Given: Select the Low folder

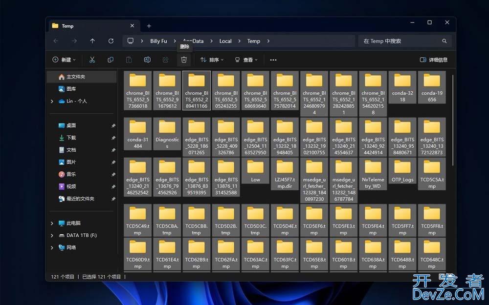Looking at the screenshot, I should [255, 170].
